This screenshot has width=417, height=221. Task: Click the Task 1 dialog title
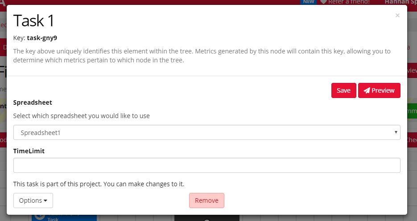34,20
